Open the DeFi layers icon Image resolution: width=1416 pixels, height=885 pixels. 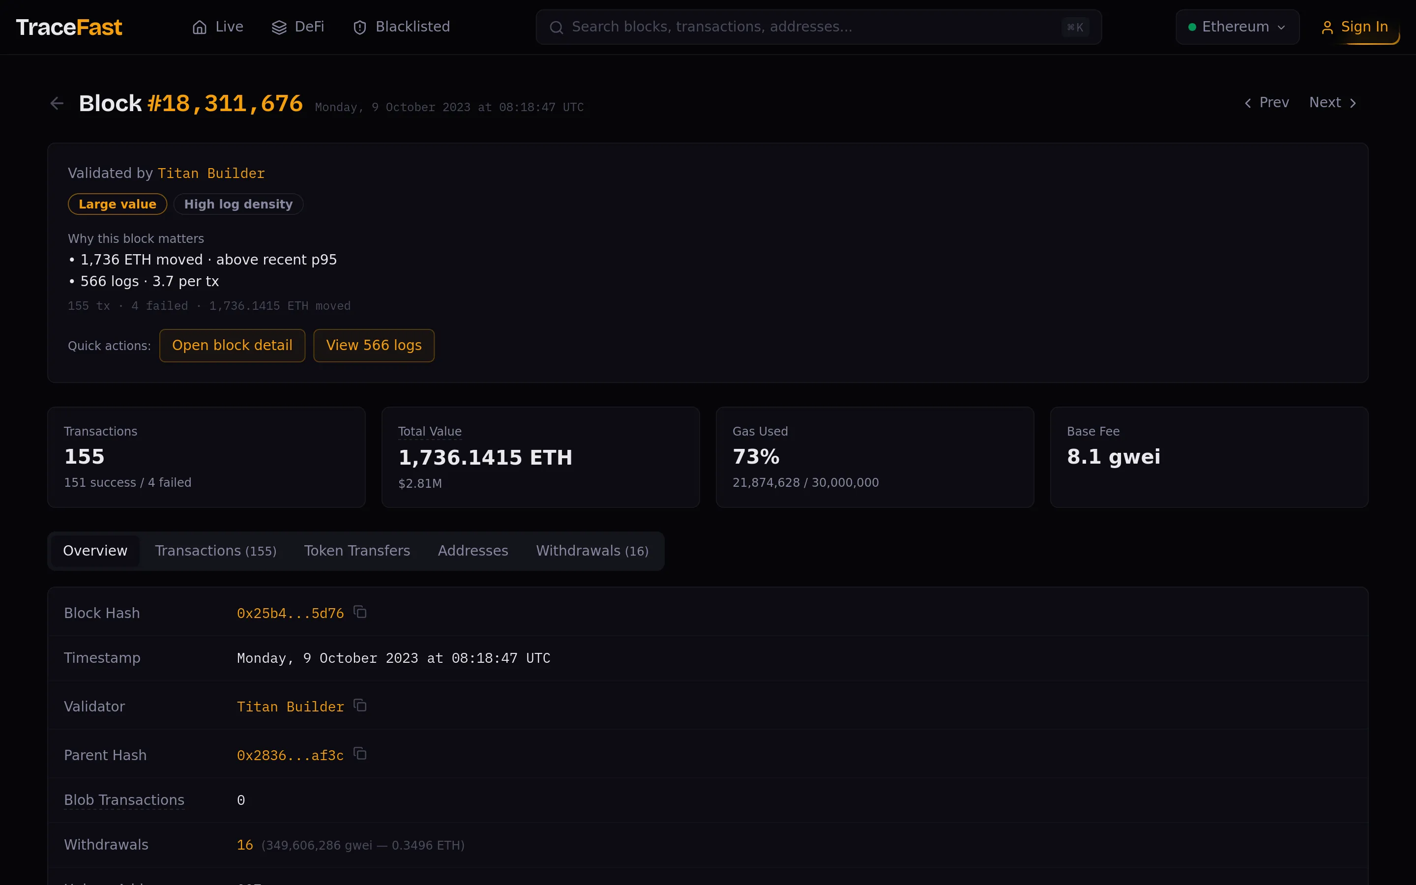point(279,27)
